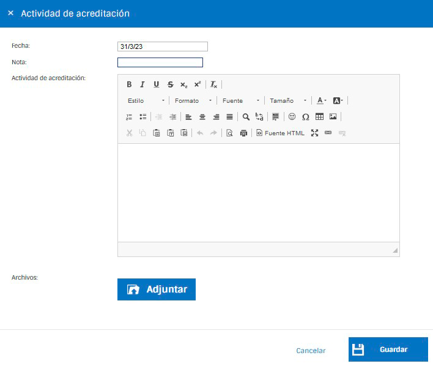Open the find magnifier tool
433x369 pixels.
coord(246,117)
